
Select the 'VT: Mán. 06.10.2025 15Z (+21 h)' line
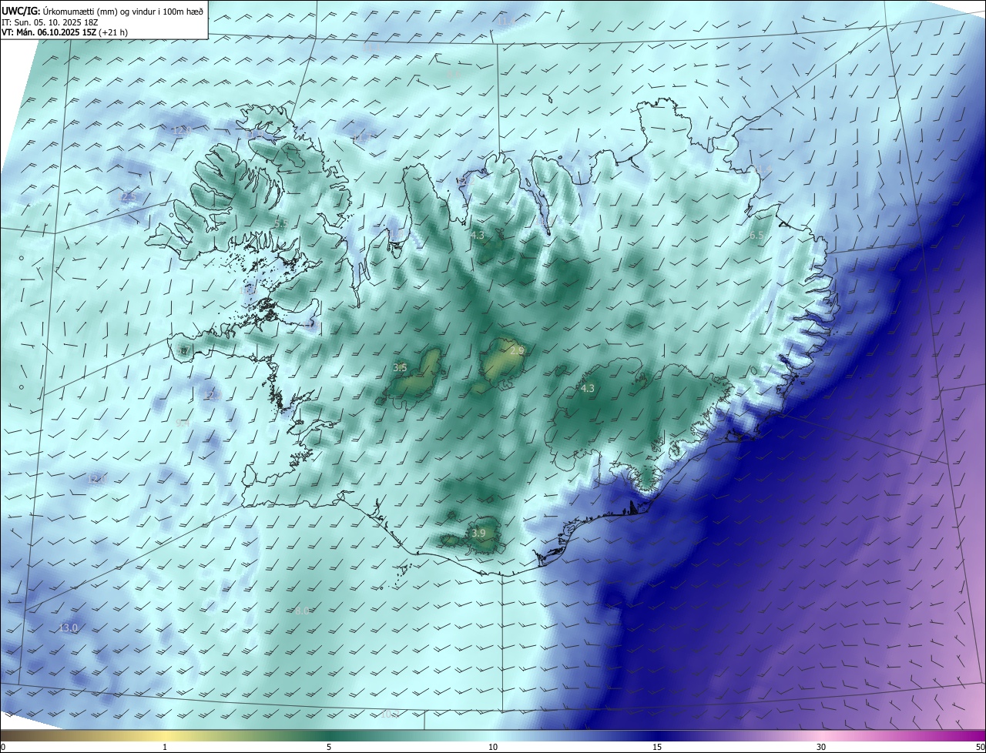[65, 32]
